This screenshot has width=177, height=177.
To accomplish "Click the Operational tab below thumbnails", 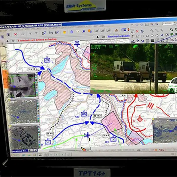I will 18,150.
